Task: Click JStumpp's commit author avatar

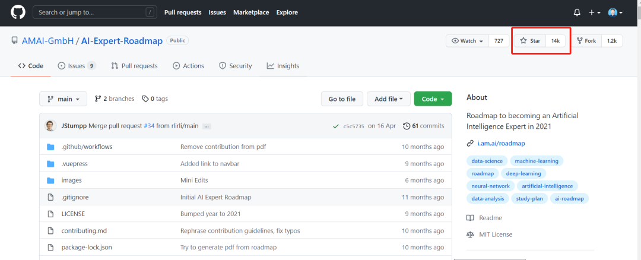Action: click(50, 126)
